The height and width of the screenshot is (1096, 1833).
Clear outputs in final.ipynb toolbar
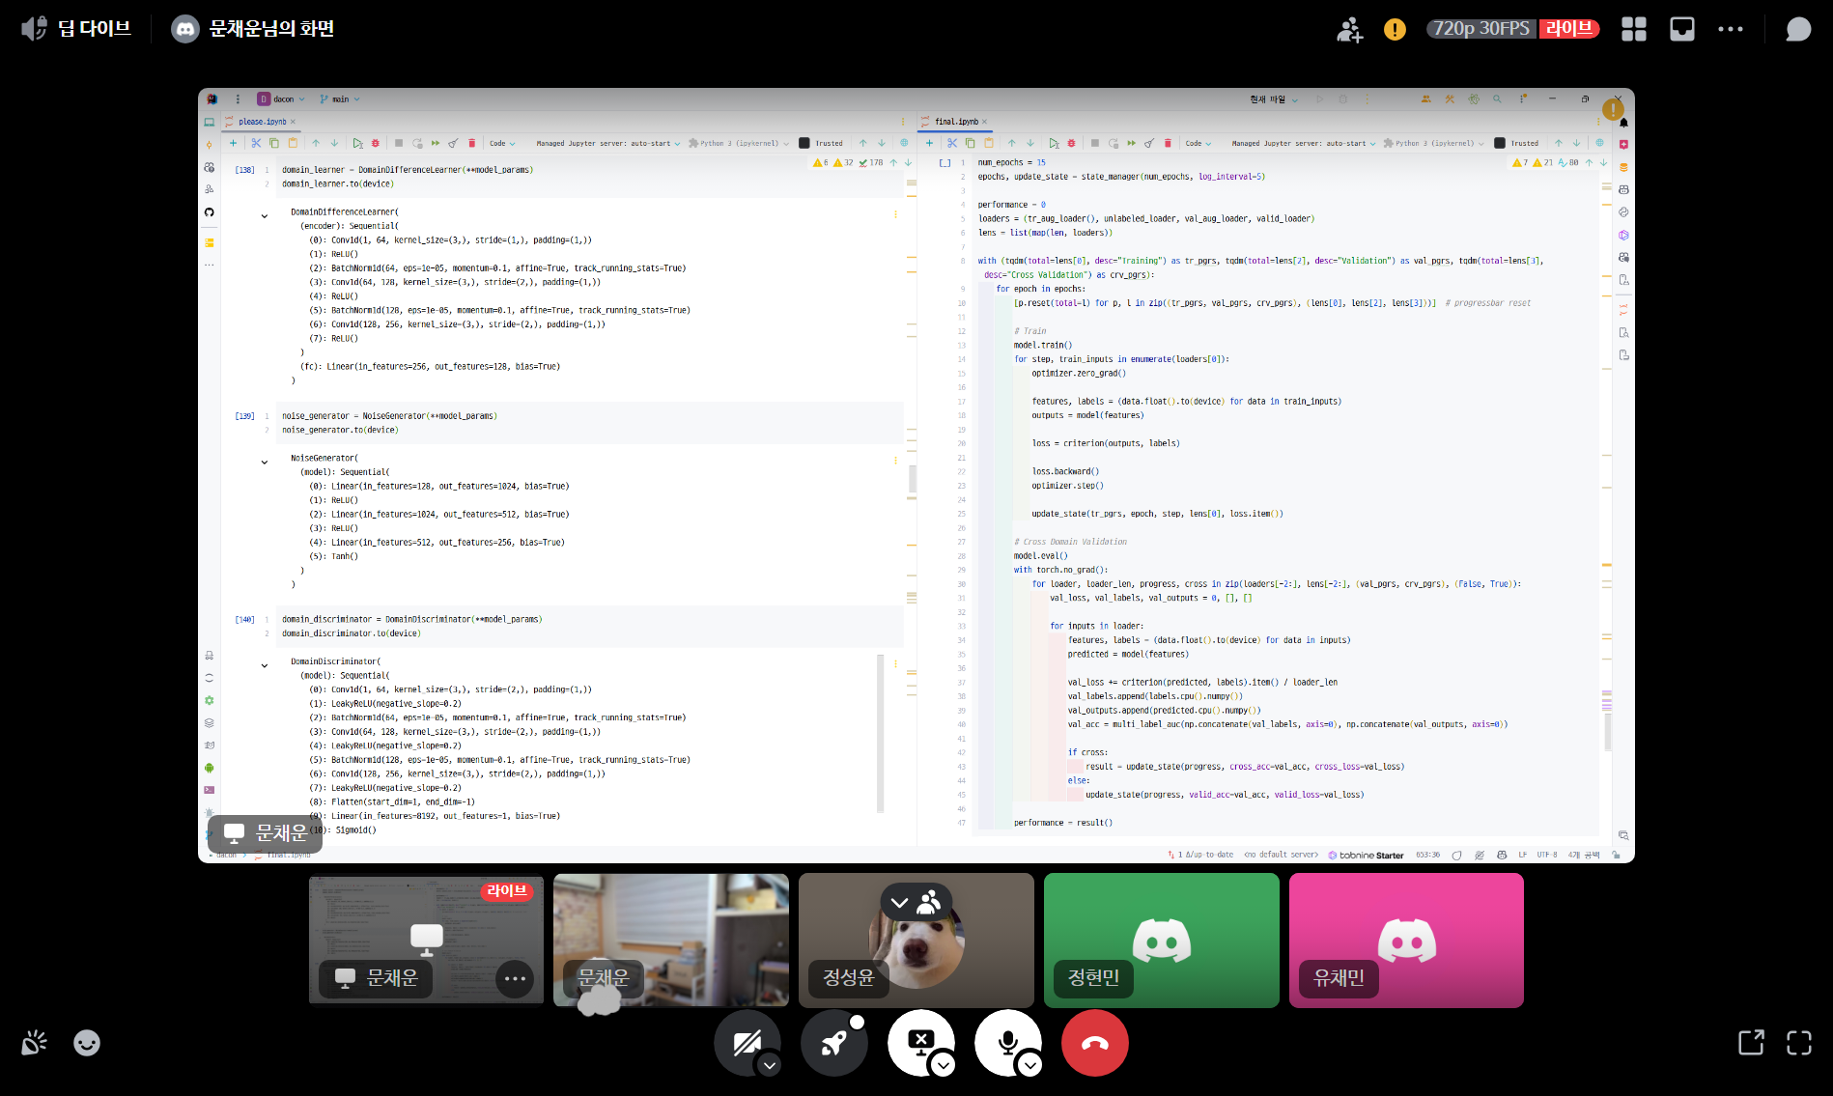click(1149, 143)
